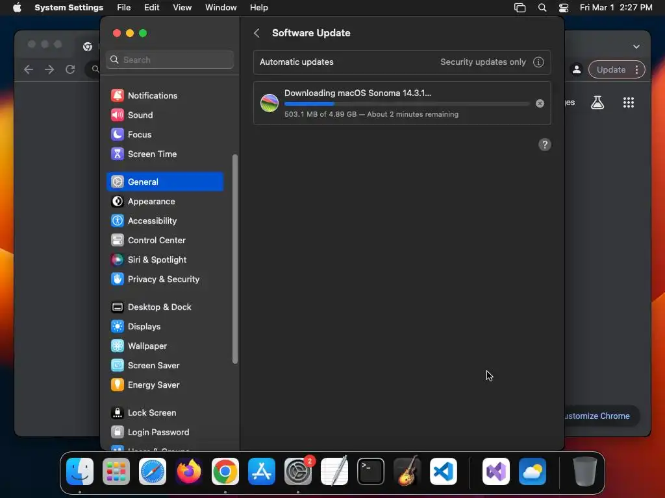Go forward in Chrome window
Viewport: 665px width, 498px height.
49,69
